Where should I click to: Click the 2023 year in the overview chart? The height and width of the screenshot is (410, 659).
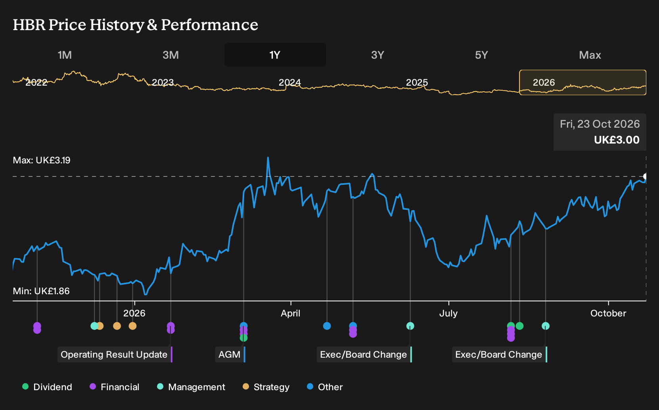163,82
